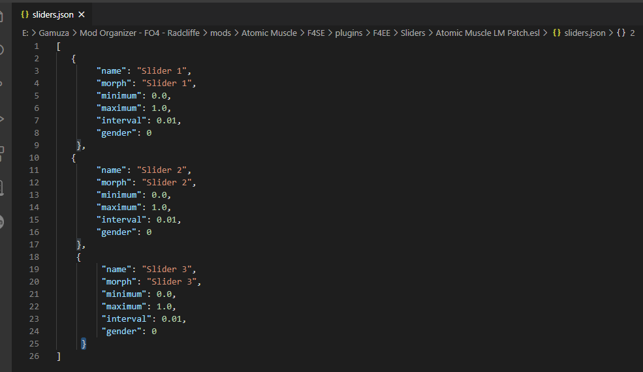Open the plugins breadcrumb folder

coord(349,33)
